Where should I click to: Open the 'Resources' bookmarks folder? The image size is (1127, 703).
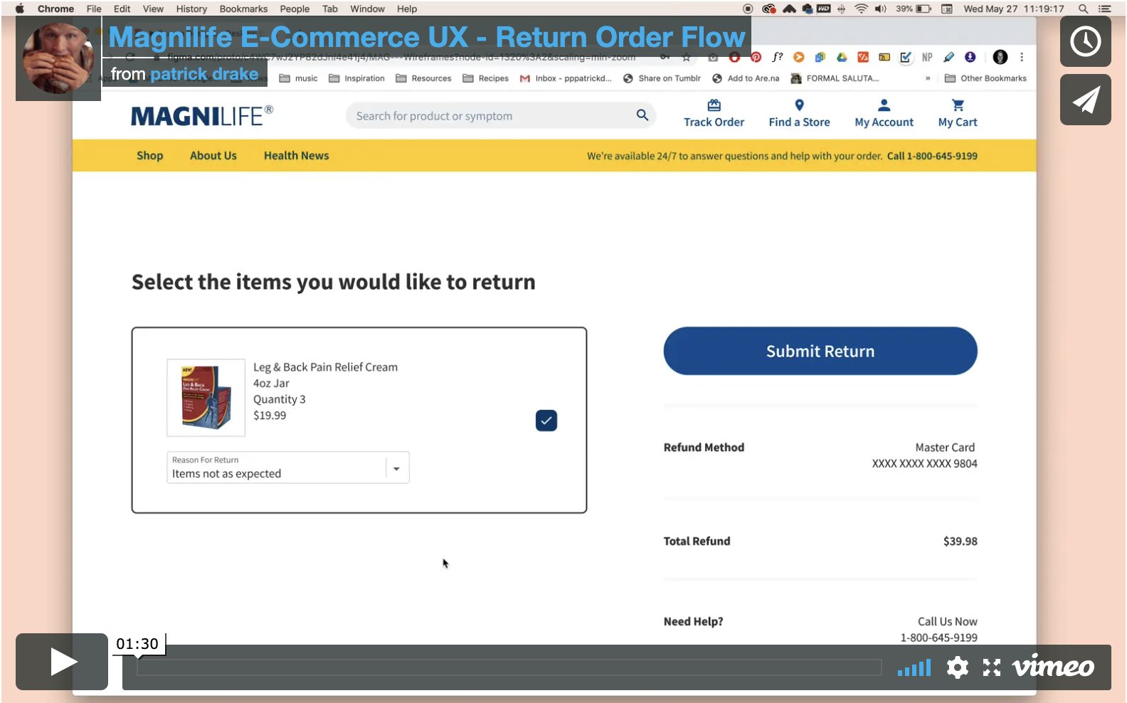(x=423, y=78)
